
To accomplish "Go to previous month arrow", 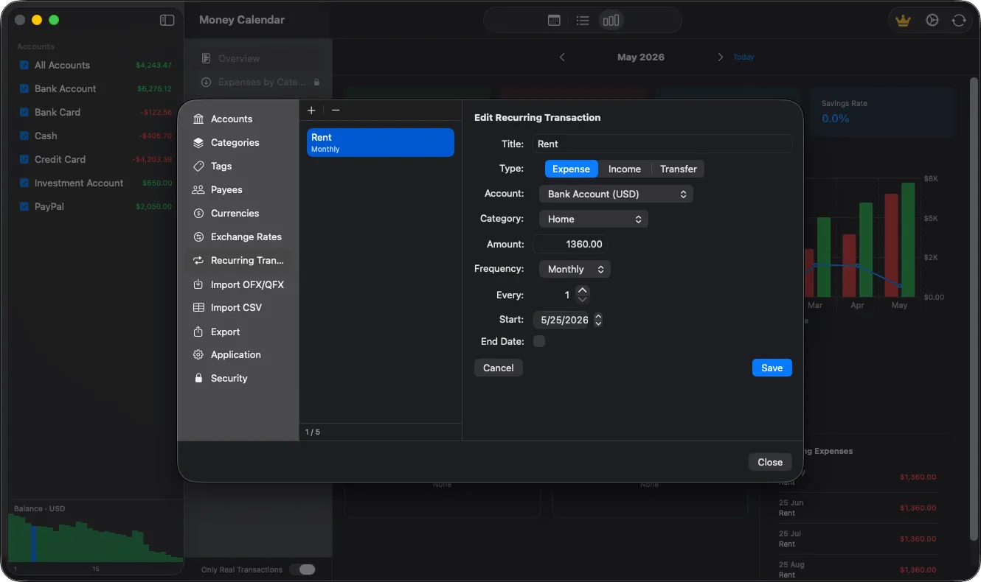I will coord(562,57).
